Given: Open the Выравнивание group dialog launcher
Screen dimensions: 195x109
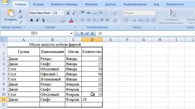Looking at the screenshot, I should click(119, 27).
